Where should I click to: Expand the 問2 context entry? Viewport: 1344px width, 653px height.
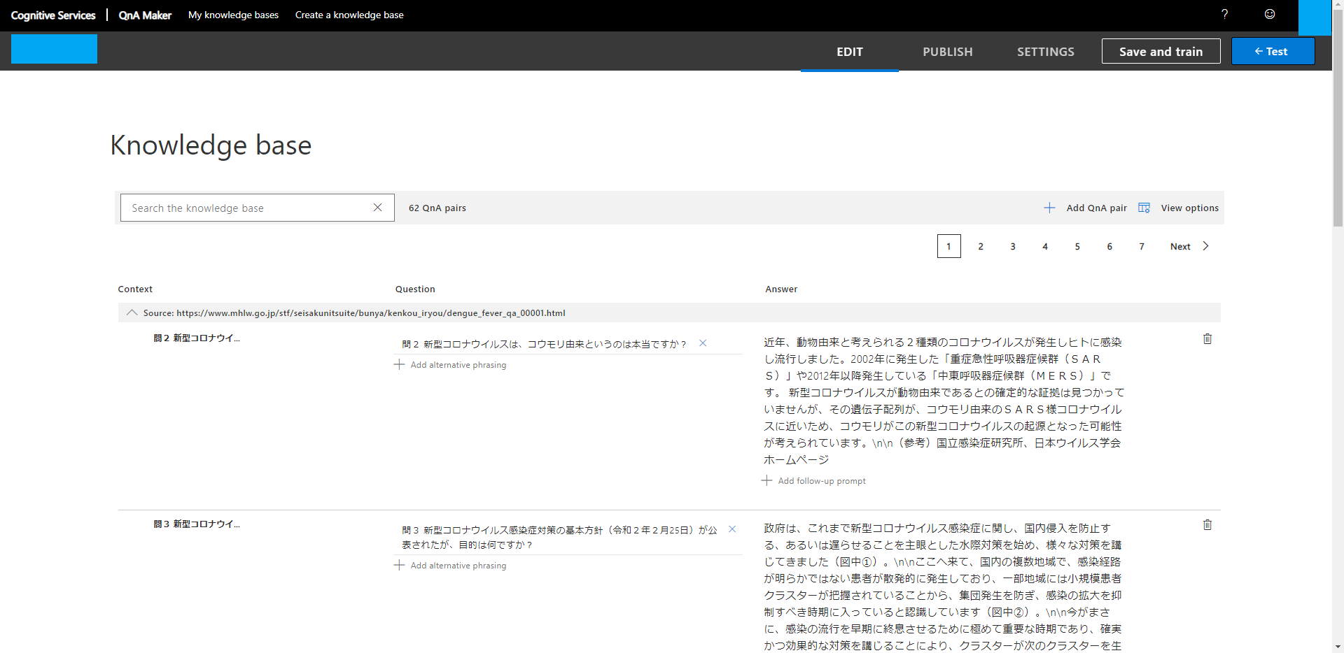196,338
